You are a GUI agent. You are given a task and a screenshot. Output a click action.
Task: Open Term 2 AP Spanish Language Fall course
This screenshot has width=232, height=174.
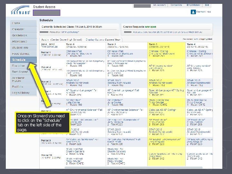click(123, 90)
